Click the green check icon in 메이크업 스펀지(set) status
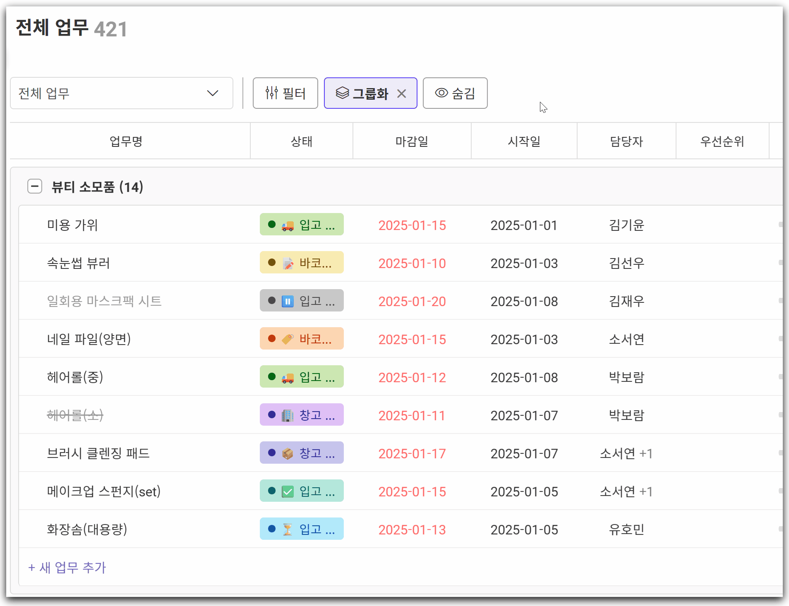789x606 pixels. pyautogui.click(x=288, y=491)
